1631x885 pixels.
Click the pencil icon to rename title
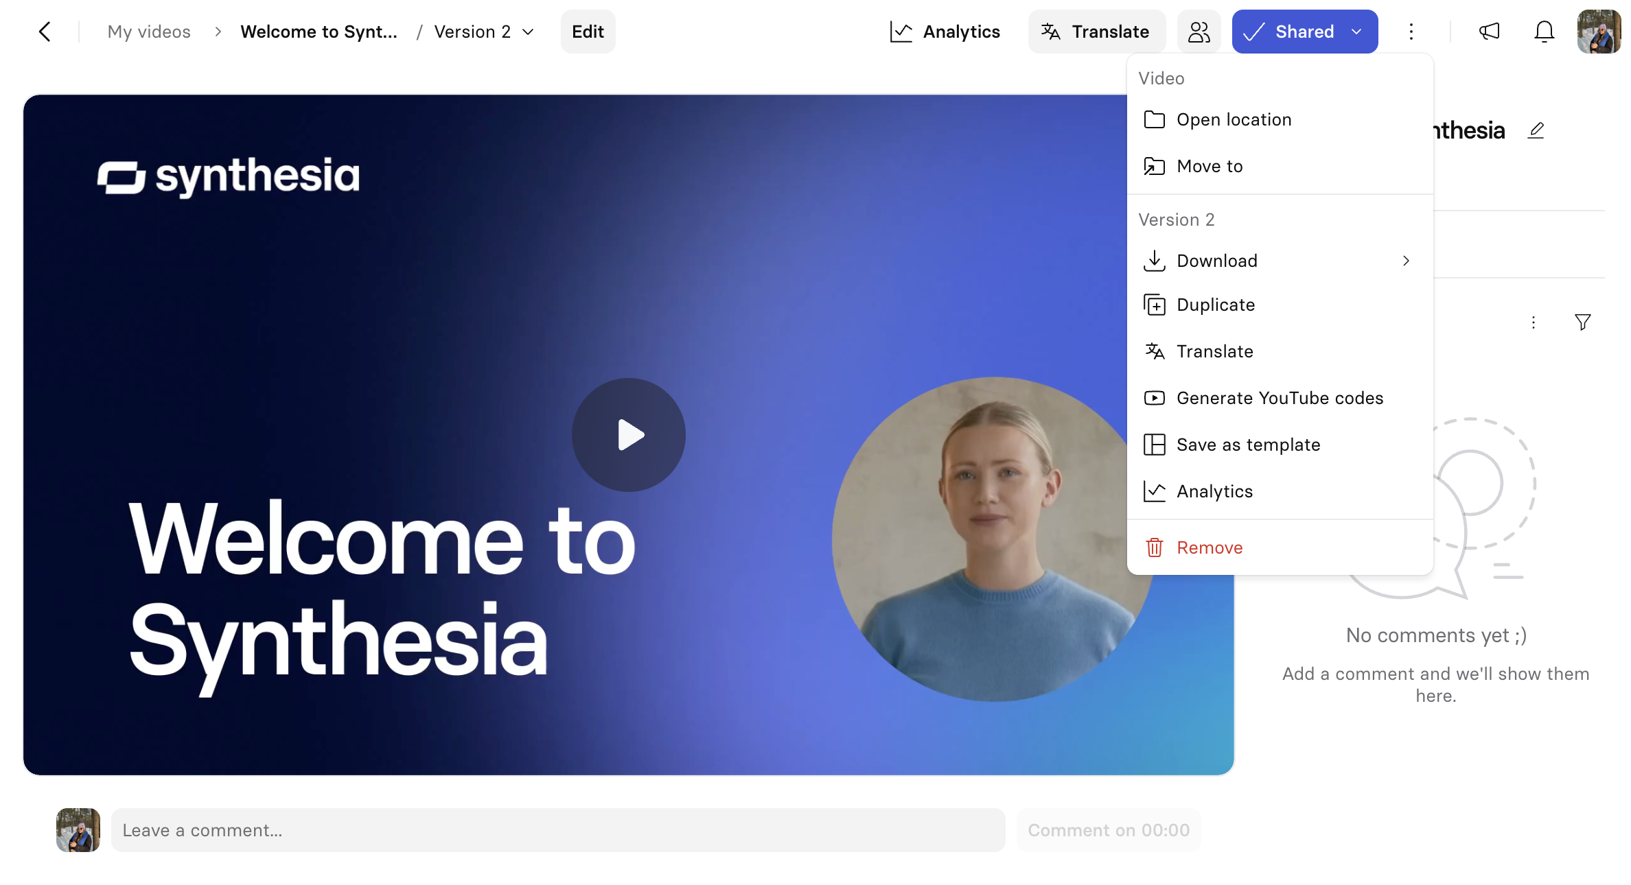click(1536, 130)
